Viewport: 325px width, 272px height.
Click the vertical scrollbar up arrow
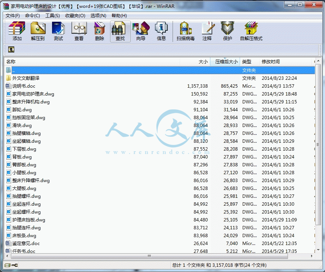click(x=318, y=61)
